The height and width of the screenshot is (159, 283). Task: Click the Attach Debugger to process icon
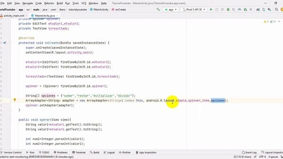coord(245,9)
